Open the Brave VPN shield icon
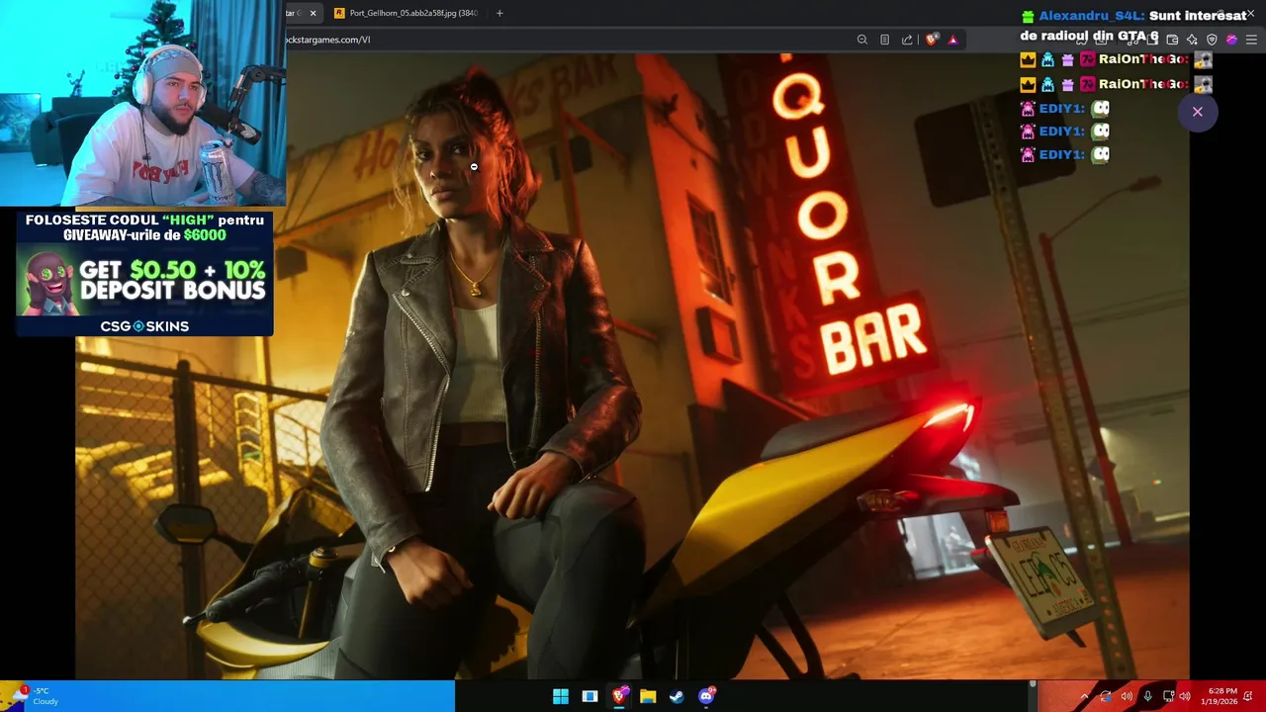Image resolution: width=1266 pixels, height=712 pixels. [x=1212, y=40]
